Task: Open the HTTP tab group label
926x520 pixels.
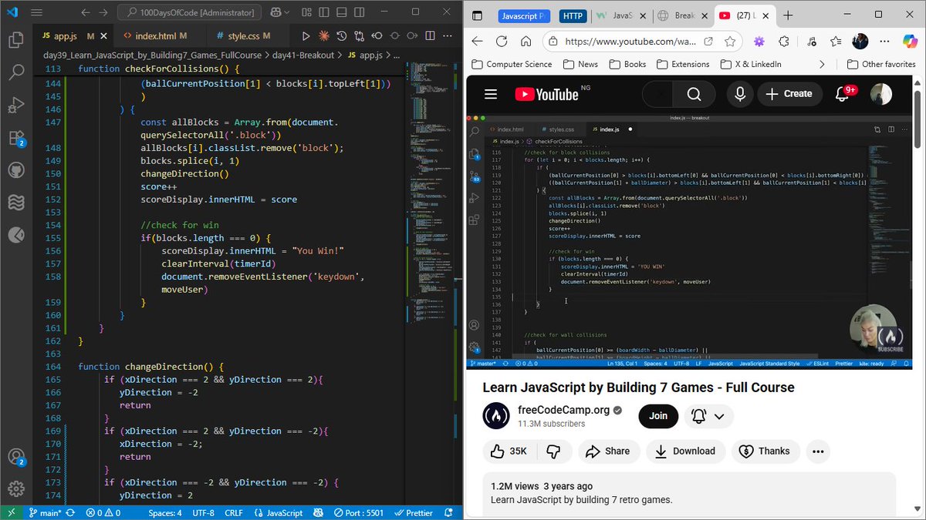Action: pyautogui.click(x=573, y=15)
